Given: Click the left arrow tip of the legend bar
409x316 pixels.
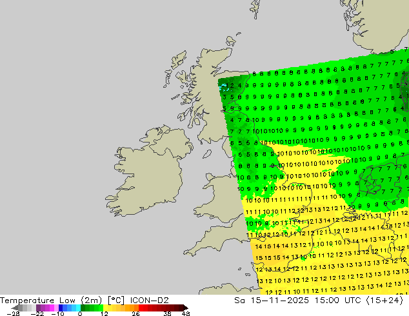Looking at the screenshot, I should (15, 308).
